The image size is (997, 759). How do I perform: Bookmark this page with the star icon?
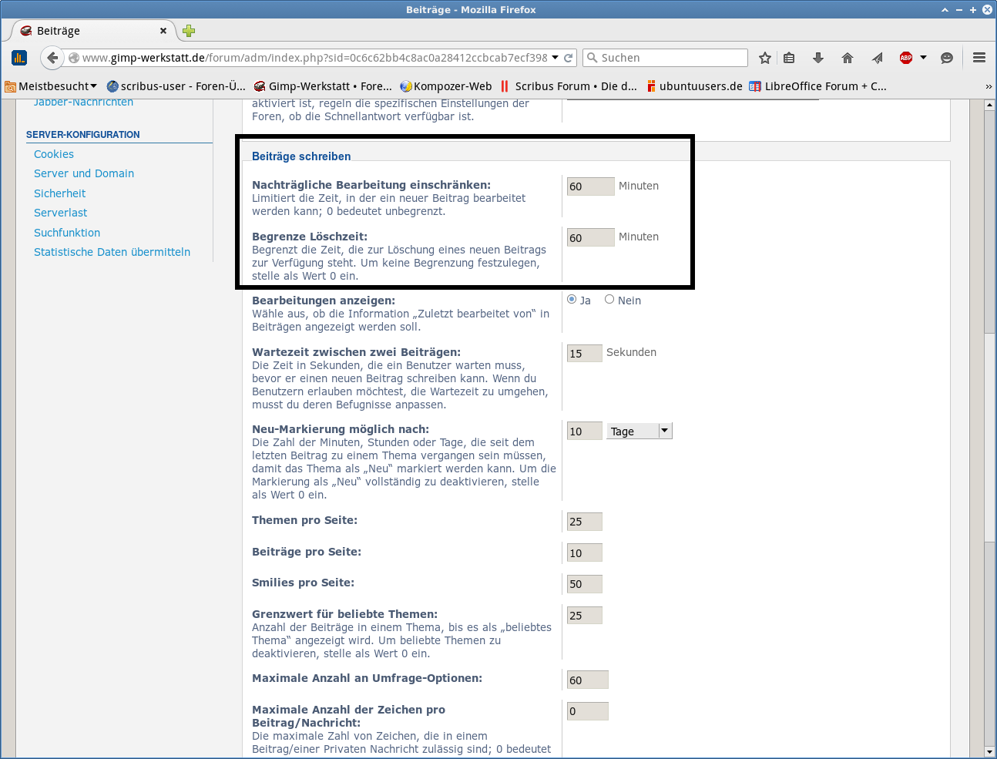click(765, 58)
